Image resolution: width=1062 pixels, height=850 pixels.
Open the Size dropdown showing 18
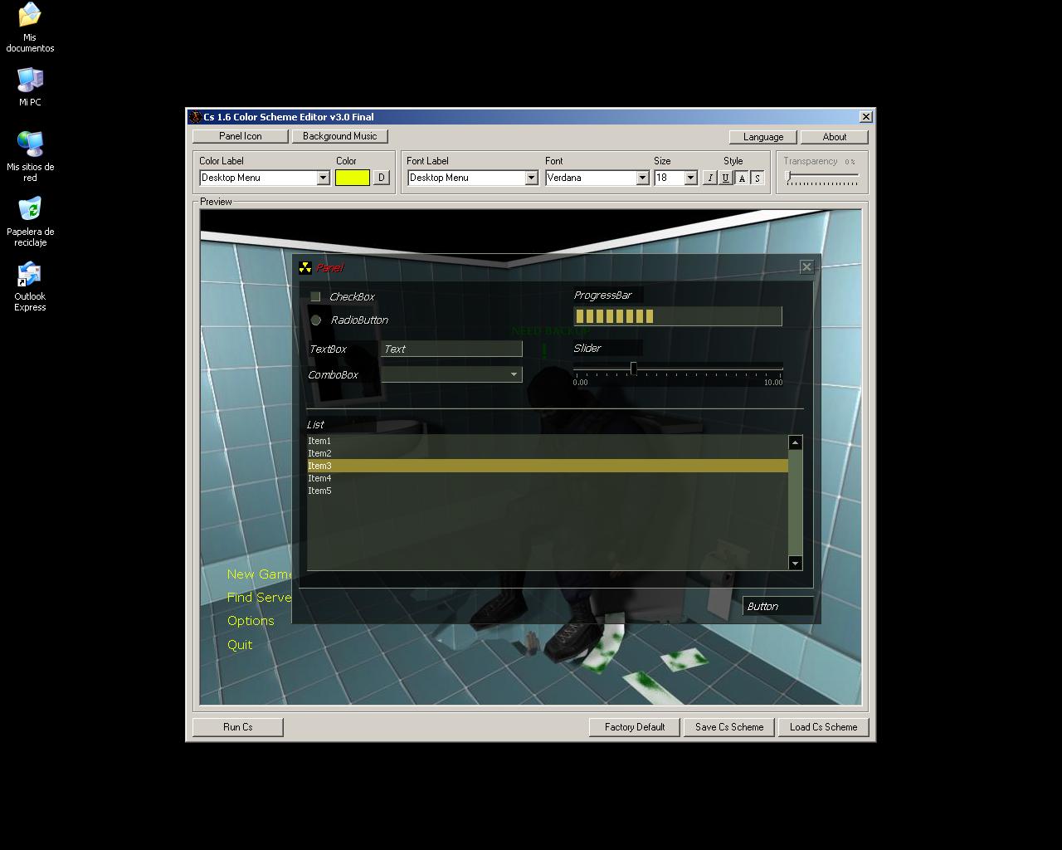[x=690, y=178]
